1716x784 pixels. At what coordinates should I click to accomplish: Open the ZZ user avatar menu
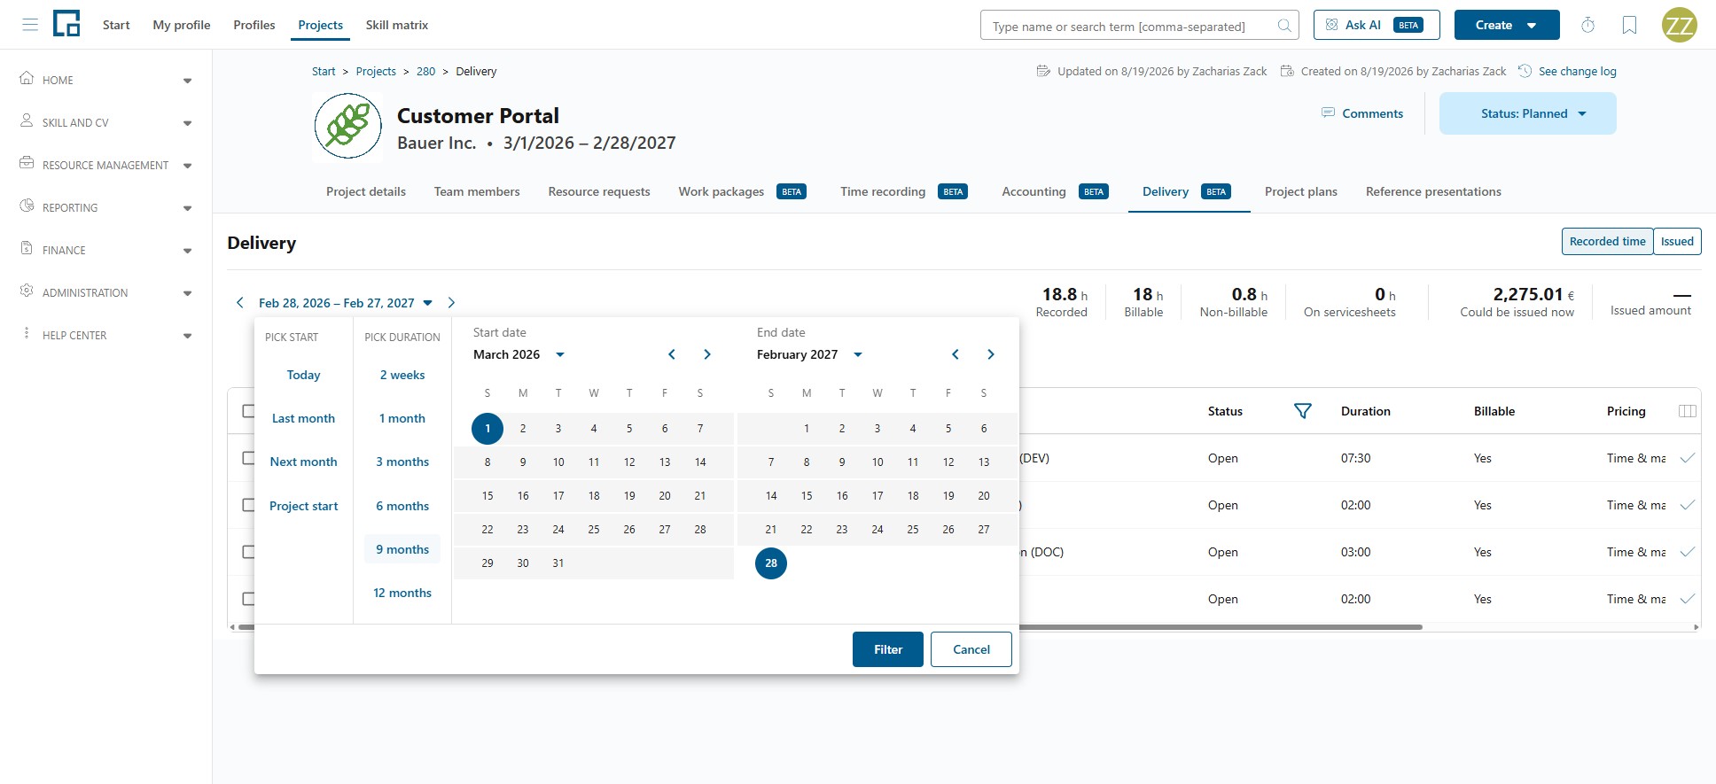click(x=1679, y=25)
